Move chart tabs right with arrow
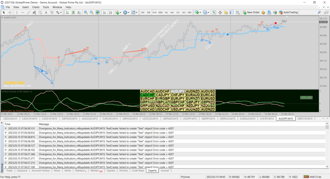This screenshot has height=179, width=330. [x=327, y=119]
